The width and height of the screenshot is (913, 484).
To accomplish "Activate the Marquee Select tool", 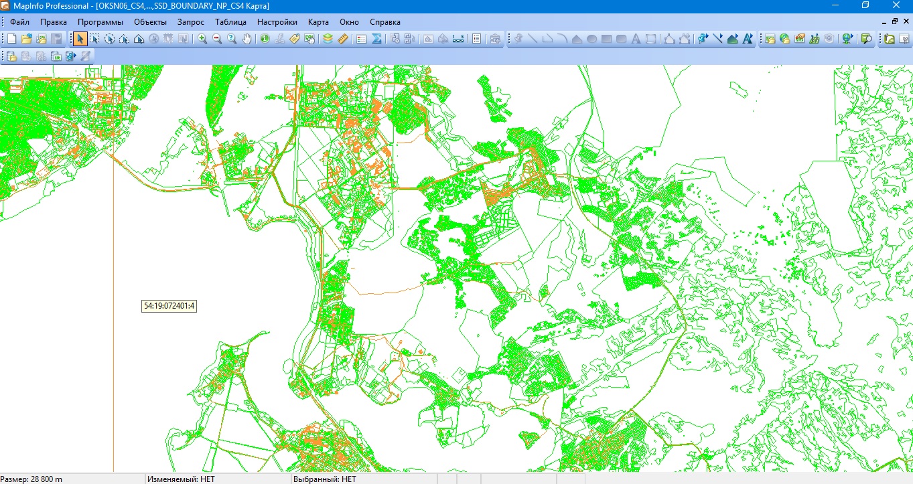I will tap(94, 39).
